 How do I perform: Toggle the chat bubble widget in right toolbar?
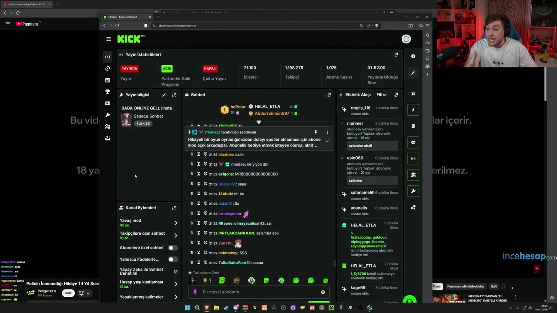[413, 143]
